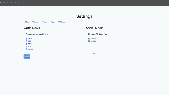Save the news settings
Image resolution: width=169 pixels, height=95 pixels.
[x=27, y=56]
